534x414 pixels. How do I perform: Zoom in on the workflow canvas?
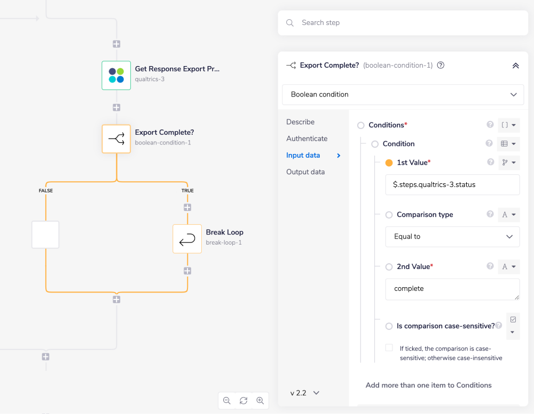pos(260,400)
